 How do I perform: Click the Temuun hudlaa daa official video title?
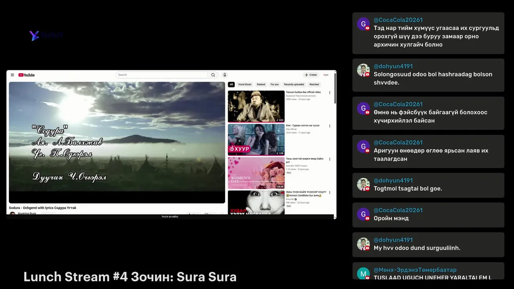303,92
